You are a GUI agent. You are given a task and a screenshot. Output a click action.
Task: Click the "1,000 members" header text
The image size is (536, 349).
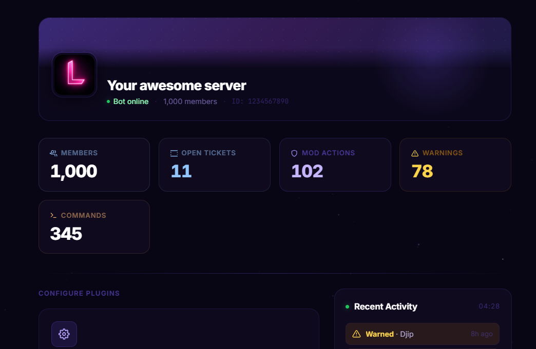click(x=190, y=101)
